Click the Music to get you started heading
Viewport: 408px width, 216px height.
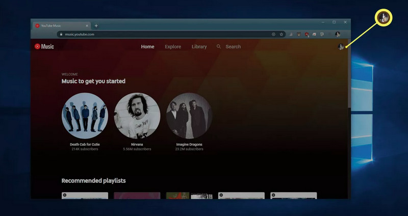(93, 81)
